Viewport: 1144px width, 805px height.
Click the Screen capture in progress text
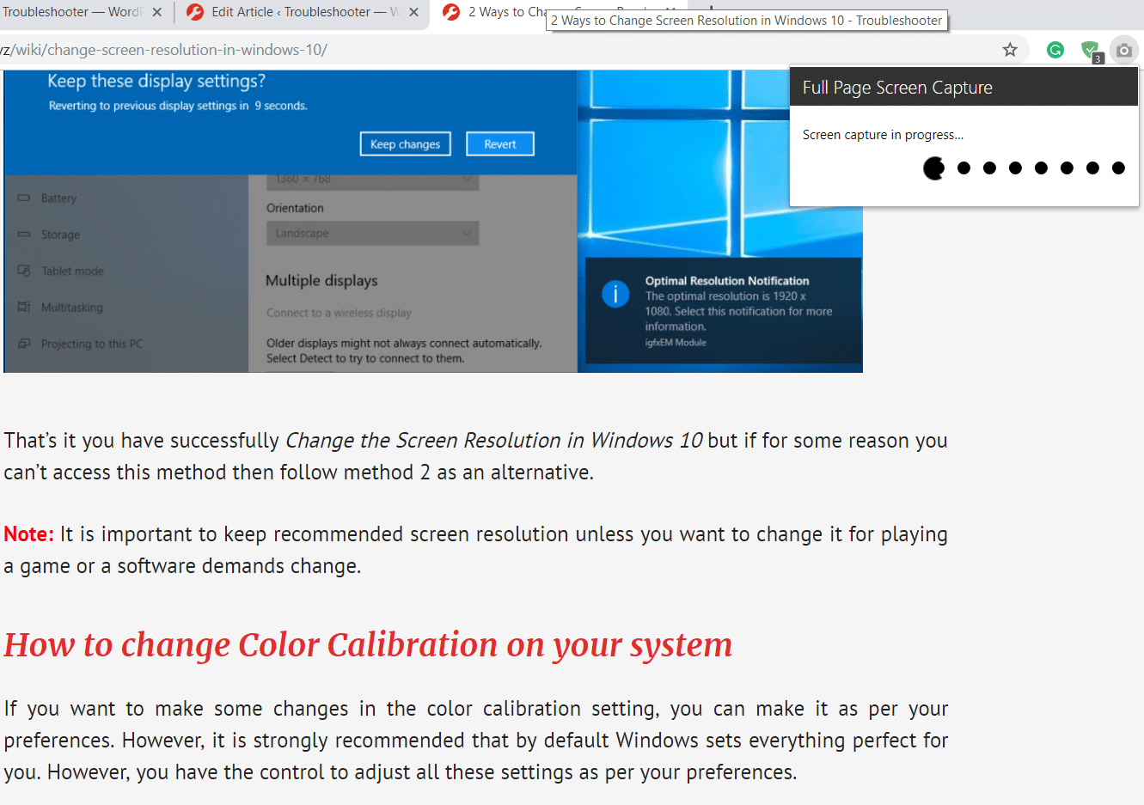[883, 135]
